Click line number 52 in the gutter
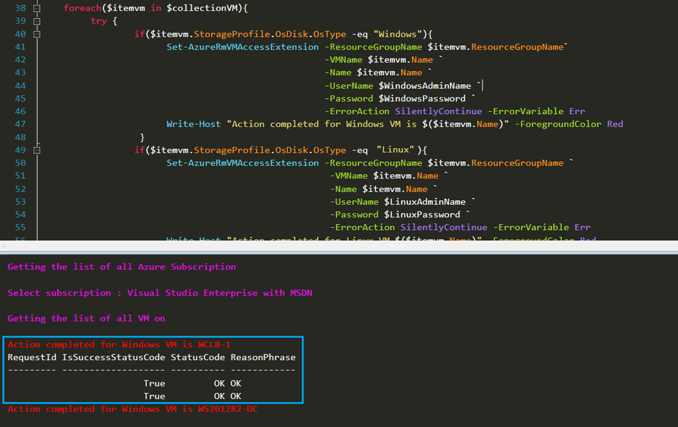 click(20, 189)
